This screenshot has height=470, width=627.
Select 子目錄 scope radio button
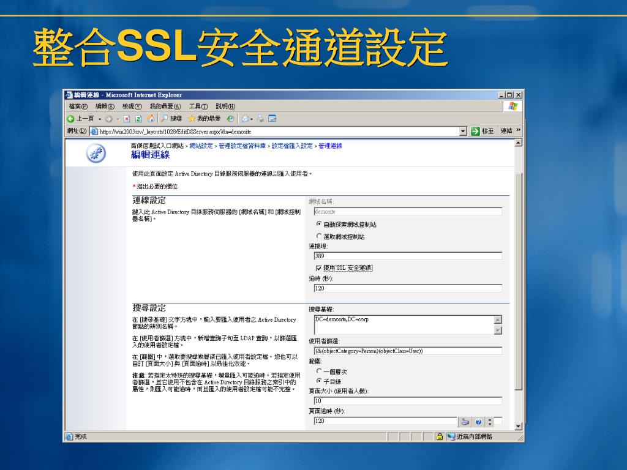coord(318,381)
